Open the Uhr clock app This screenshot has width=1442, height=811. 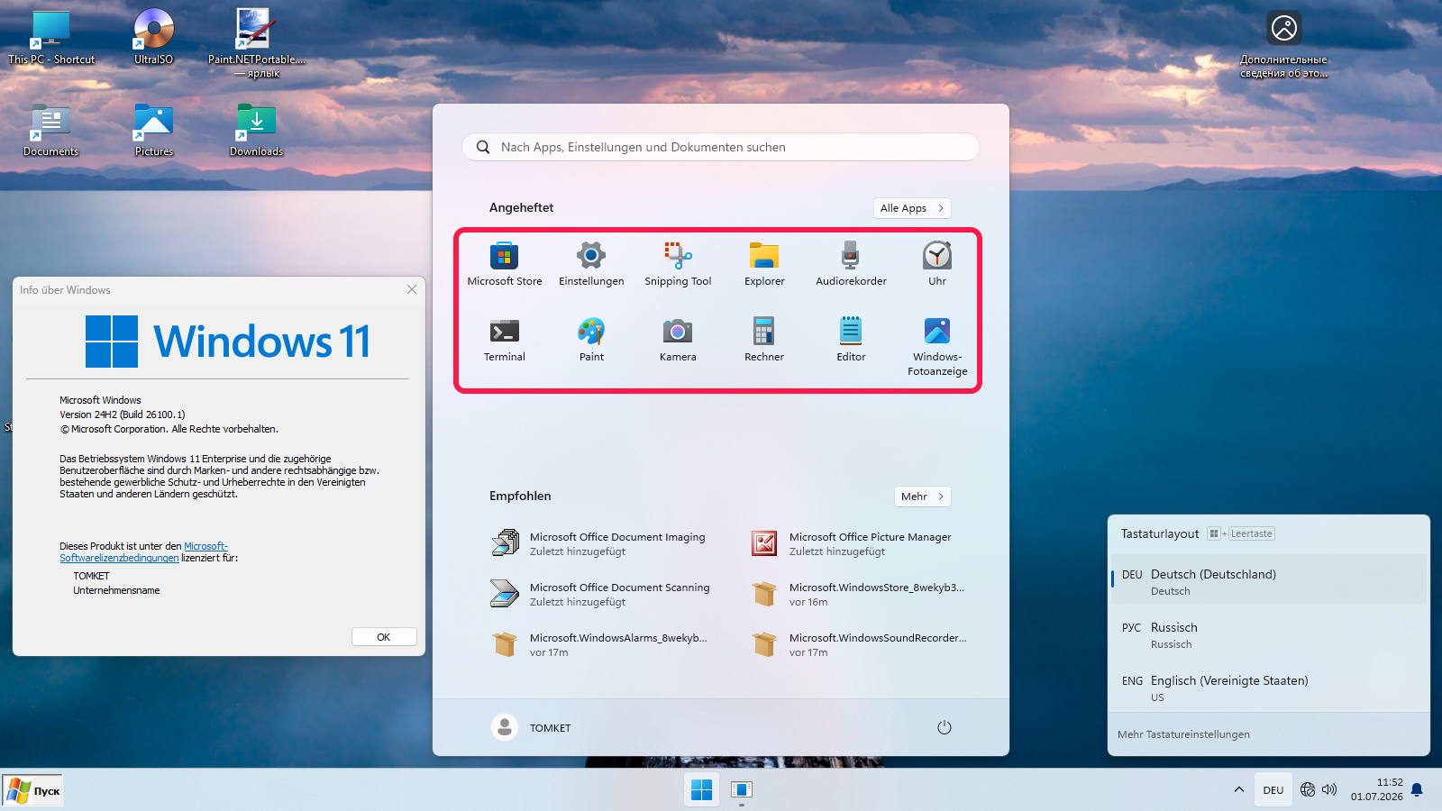point(937,264)
